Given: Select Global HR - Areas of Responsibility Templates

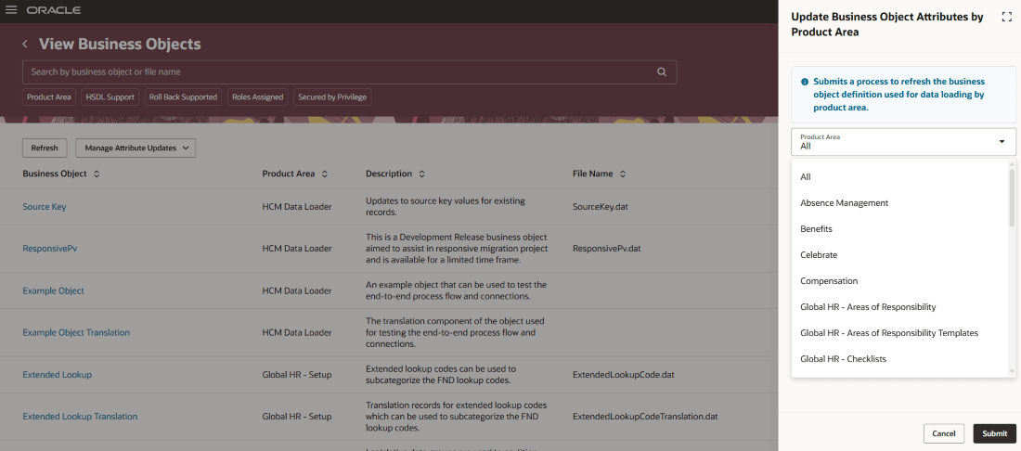Looking at the screenshot, I should (x=900, y=333).
